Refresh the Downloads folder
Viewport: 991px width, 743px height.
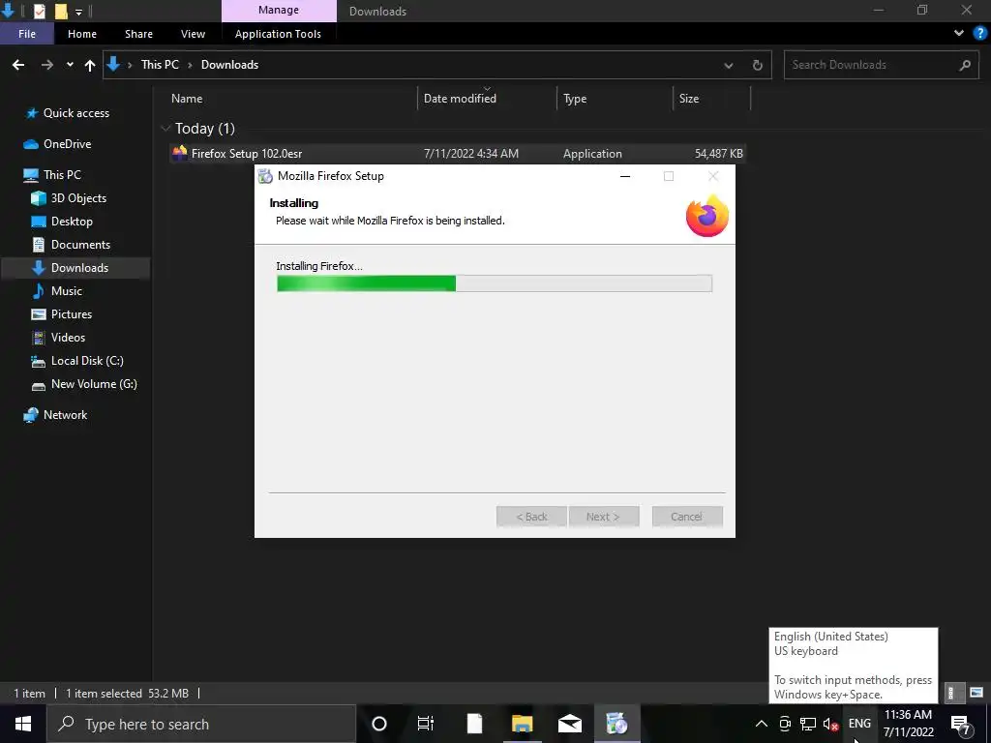pyautogui.click(x=757, y=65)
